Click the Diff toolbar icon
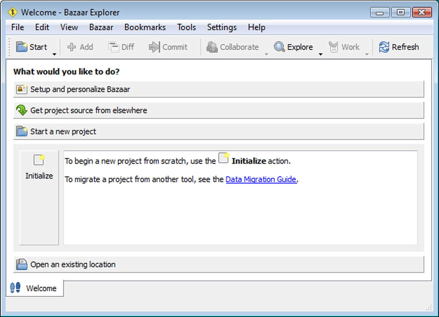This screenshot has height=317, width=439. (x=113, y=47)
